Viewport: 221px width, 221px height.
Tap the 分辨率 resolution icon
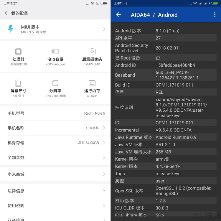[55, 83]
